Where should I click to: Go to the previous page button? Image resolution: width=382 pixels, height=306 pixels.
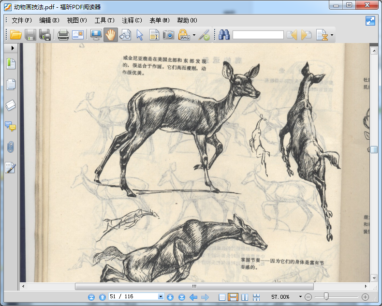103,297
